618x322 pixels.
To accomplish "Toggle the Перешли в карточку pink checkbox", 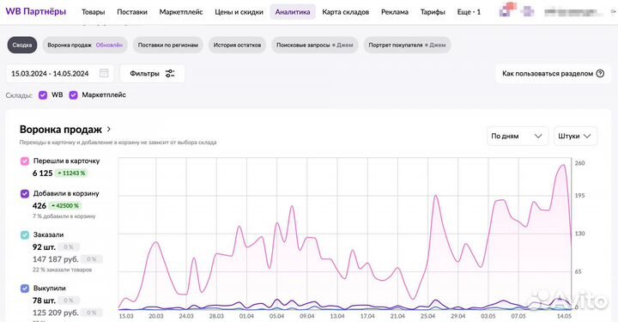I will (x=24, y=161).
